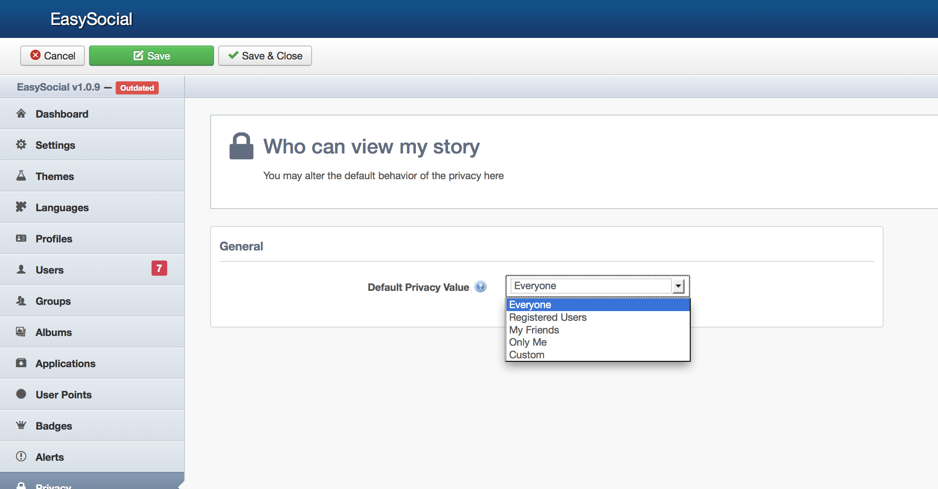
Task: Click the red X icon on Cancel
Action: 35,55
